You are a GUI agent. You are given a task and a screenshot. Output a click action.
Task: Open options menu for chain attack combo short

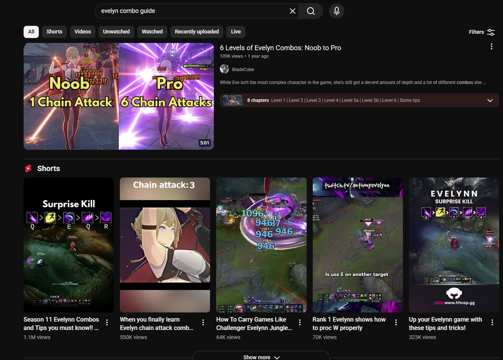point(203,322)
